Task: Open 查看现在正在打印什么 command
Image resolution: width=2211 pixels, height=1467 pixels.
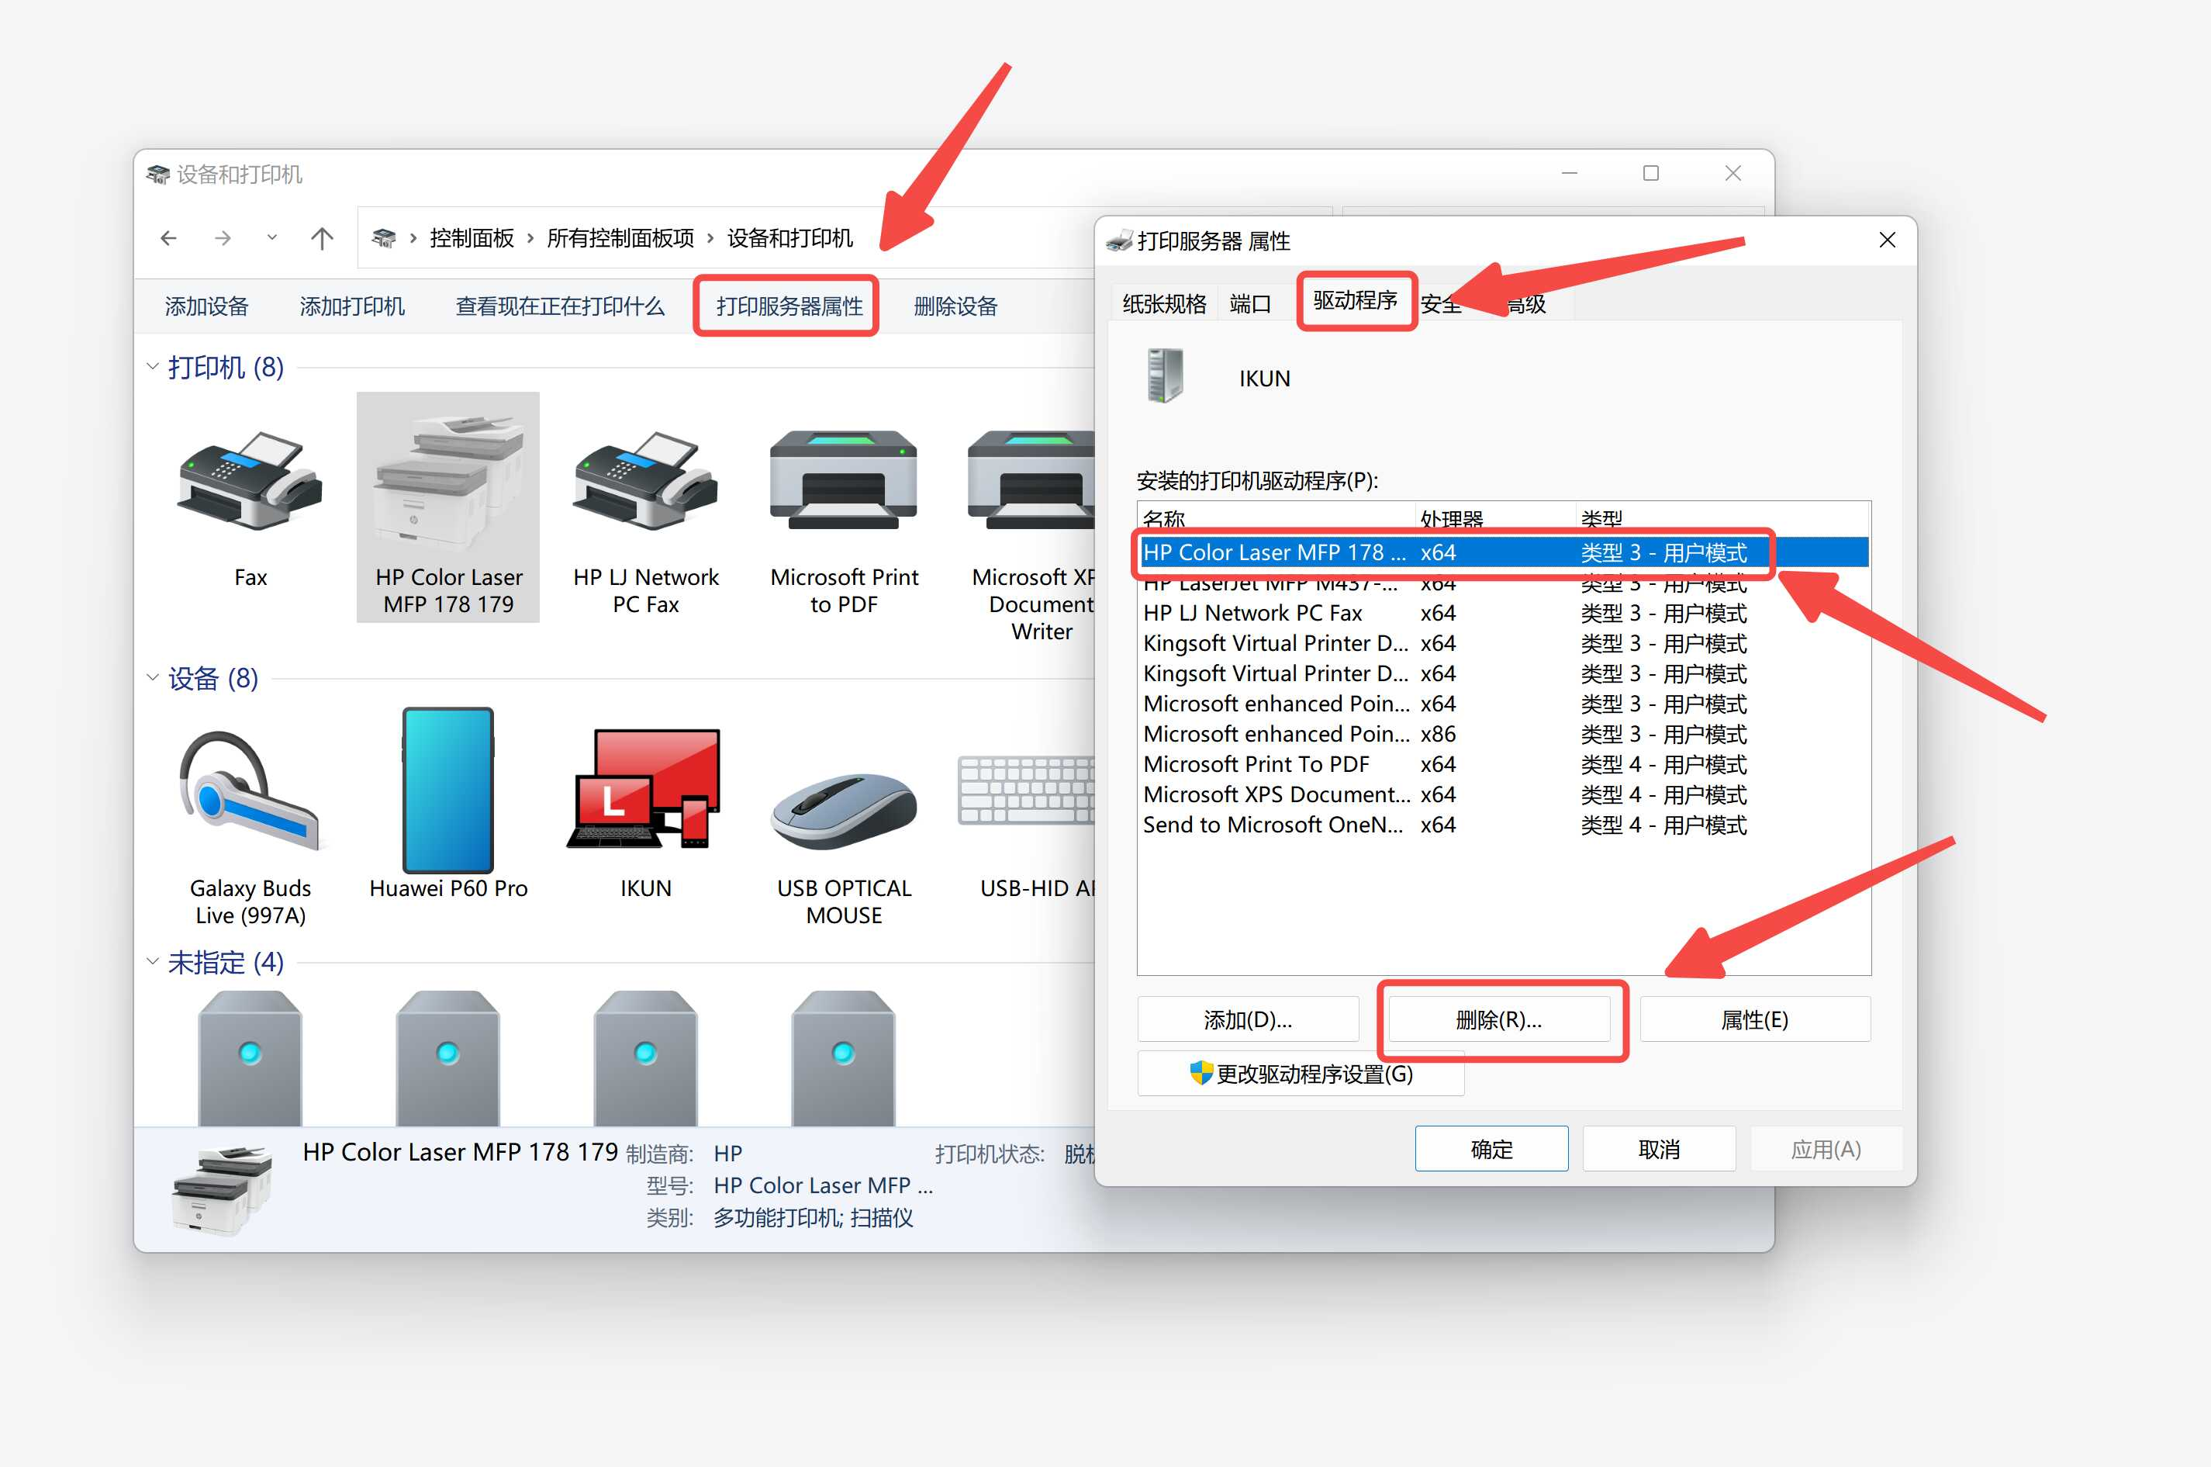Action: [x=560, y=306]
